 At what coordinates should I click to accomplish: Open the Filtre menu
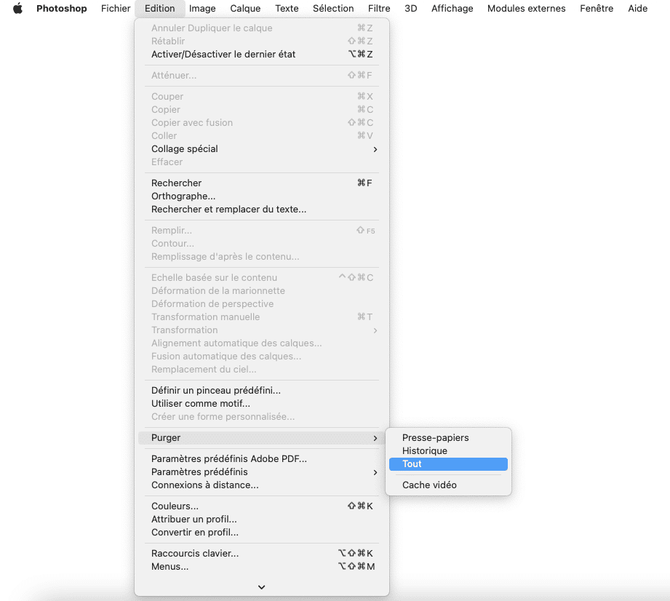coord(379,9)
